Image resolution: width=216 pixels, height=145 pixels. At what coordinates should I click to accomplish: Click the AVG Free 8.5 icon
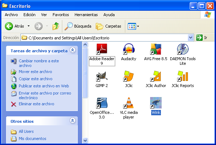coord(156,49)
